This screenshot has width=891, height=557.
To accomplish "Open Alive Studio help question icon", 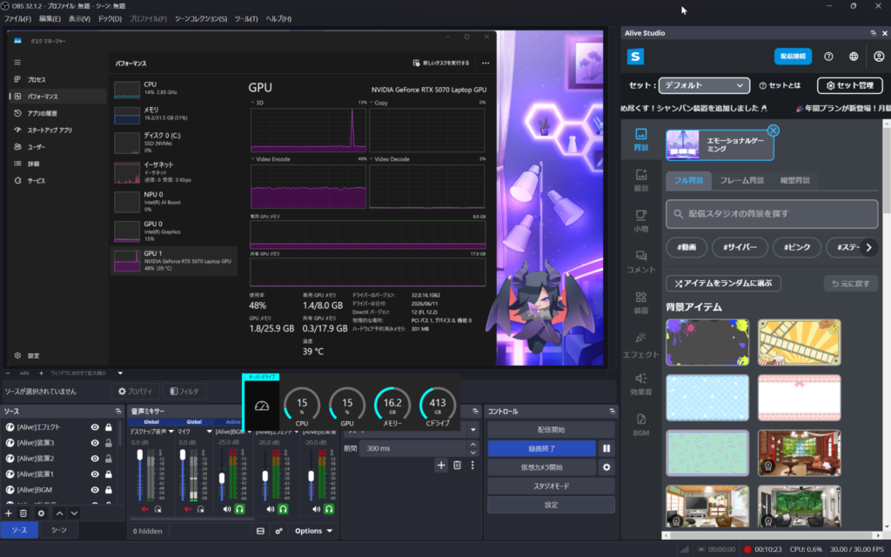I will pos(828,57).
